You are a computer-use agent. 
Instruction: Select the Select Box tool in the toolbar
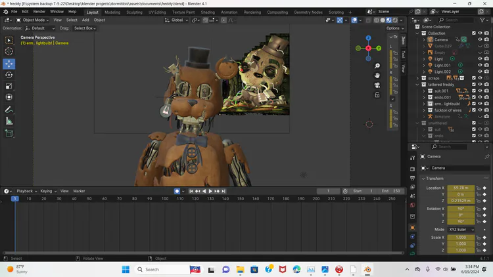pyautogui.click(x=9, y=40)
